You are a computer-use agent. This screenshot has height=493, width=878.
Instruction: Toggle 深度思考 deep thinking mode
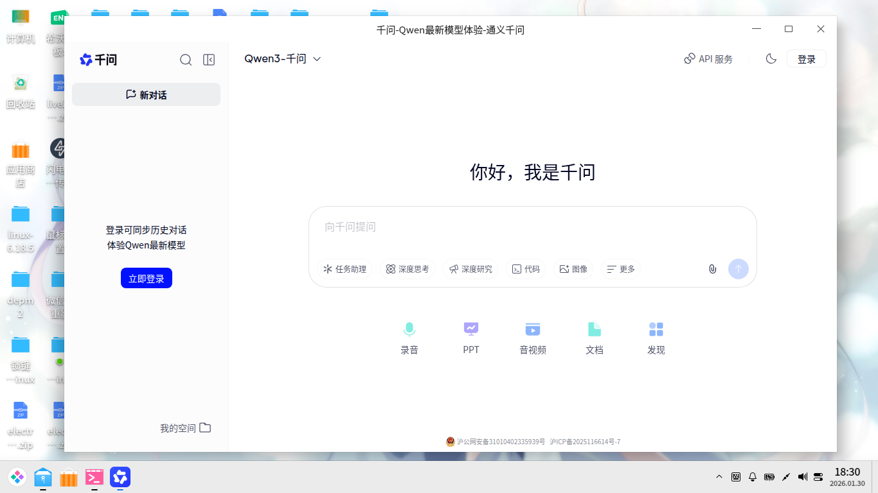pos(408,269)
